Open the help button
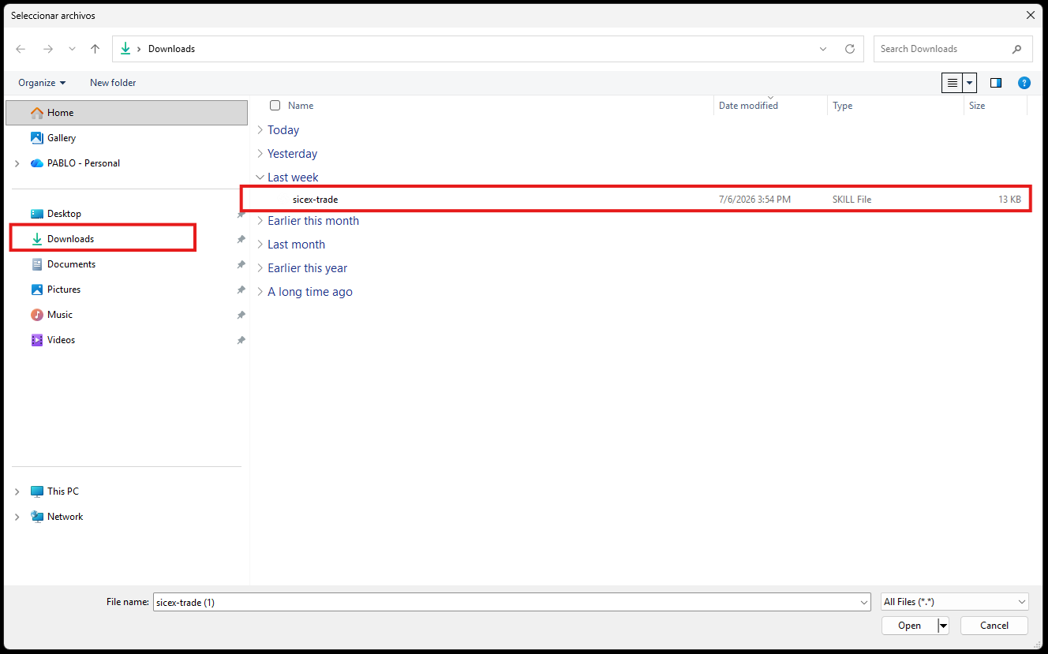Viewport: 1048px width, 654px height. click(x=1024, y=83)
